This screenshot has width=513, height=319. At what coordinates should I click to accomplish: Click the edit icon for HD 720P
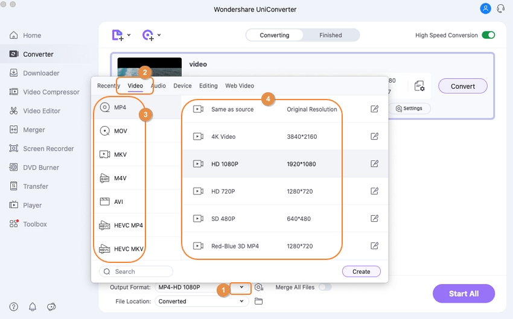[374, 191]
